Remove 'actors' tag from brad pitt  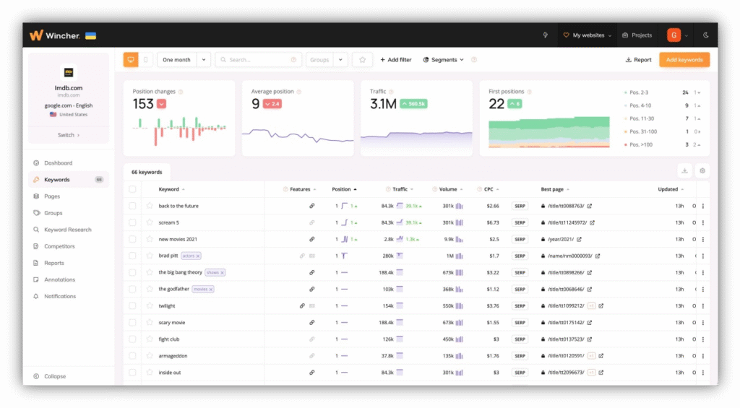pos(198,256)
